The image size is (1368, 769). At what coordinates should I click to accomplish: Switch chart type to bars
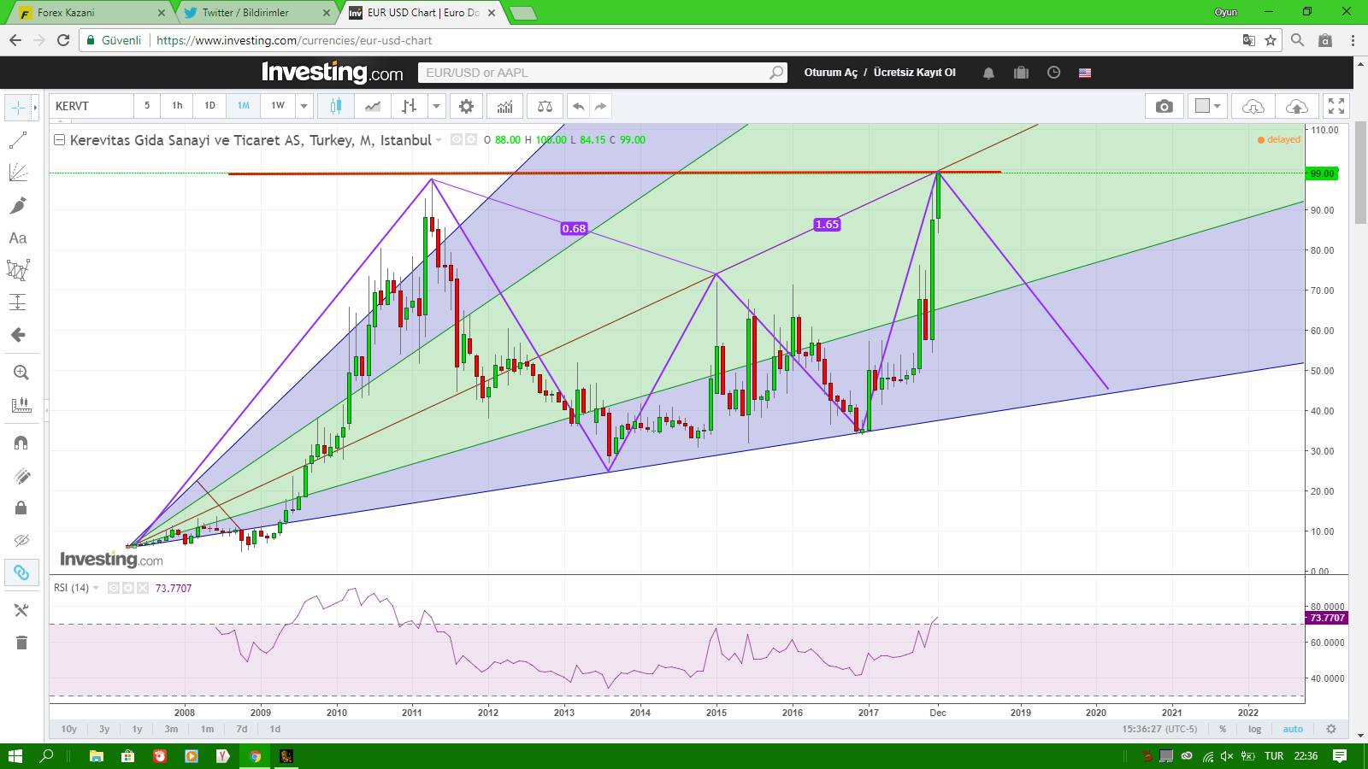[x=410, y=106]
